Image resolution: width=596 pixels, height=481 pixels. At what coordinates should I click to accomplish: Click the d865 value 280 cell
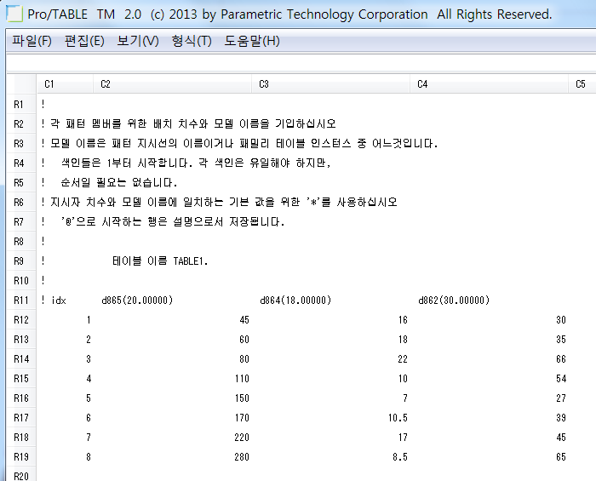coord(242,457)
